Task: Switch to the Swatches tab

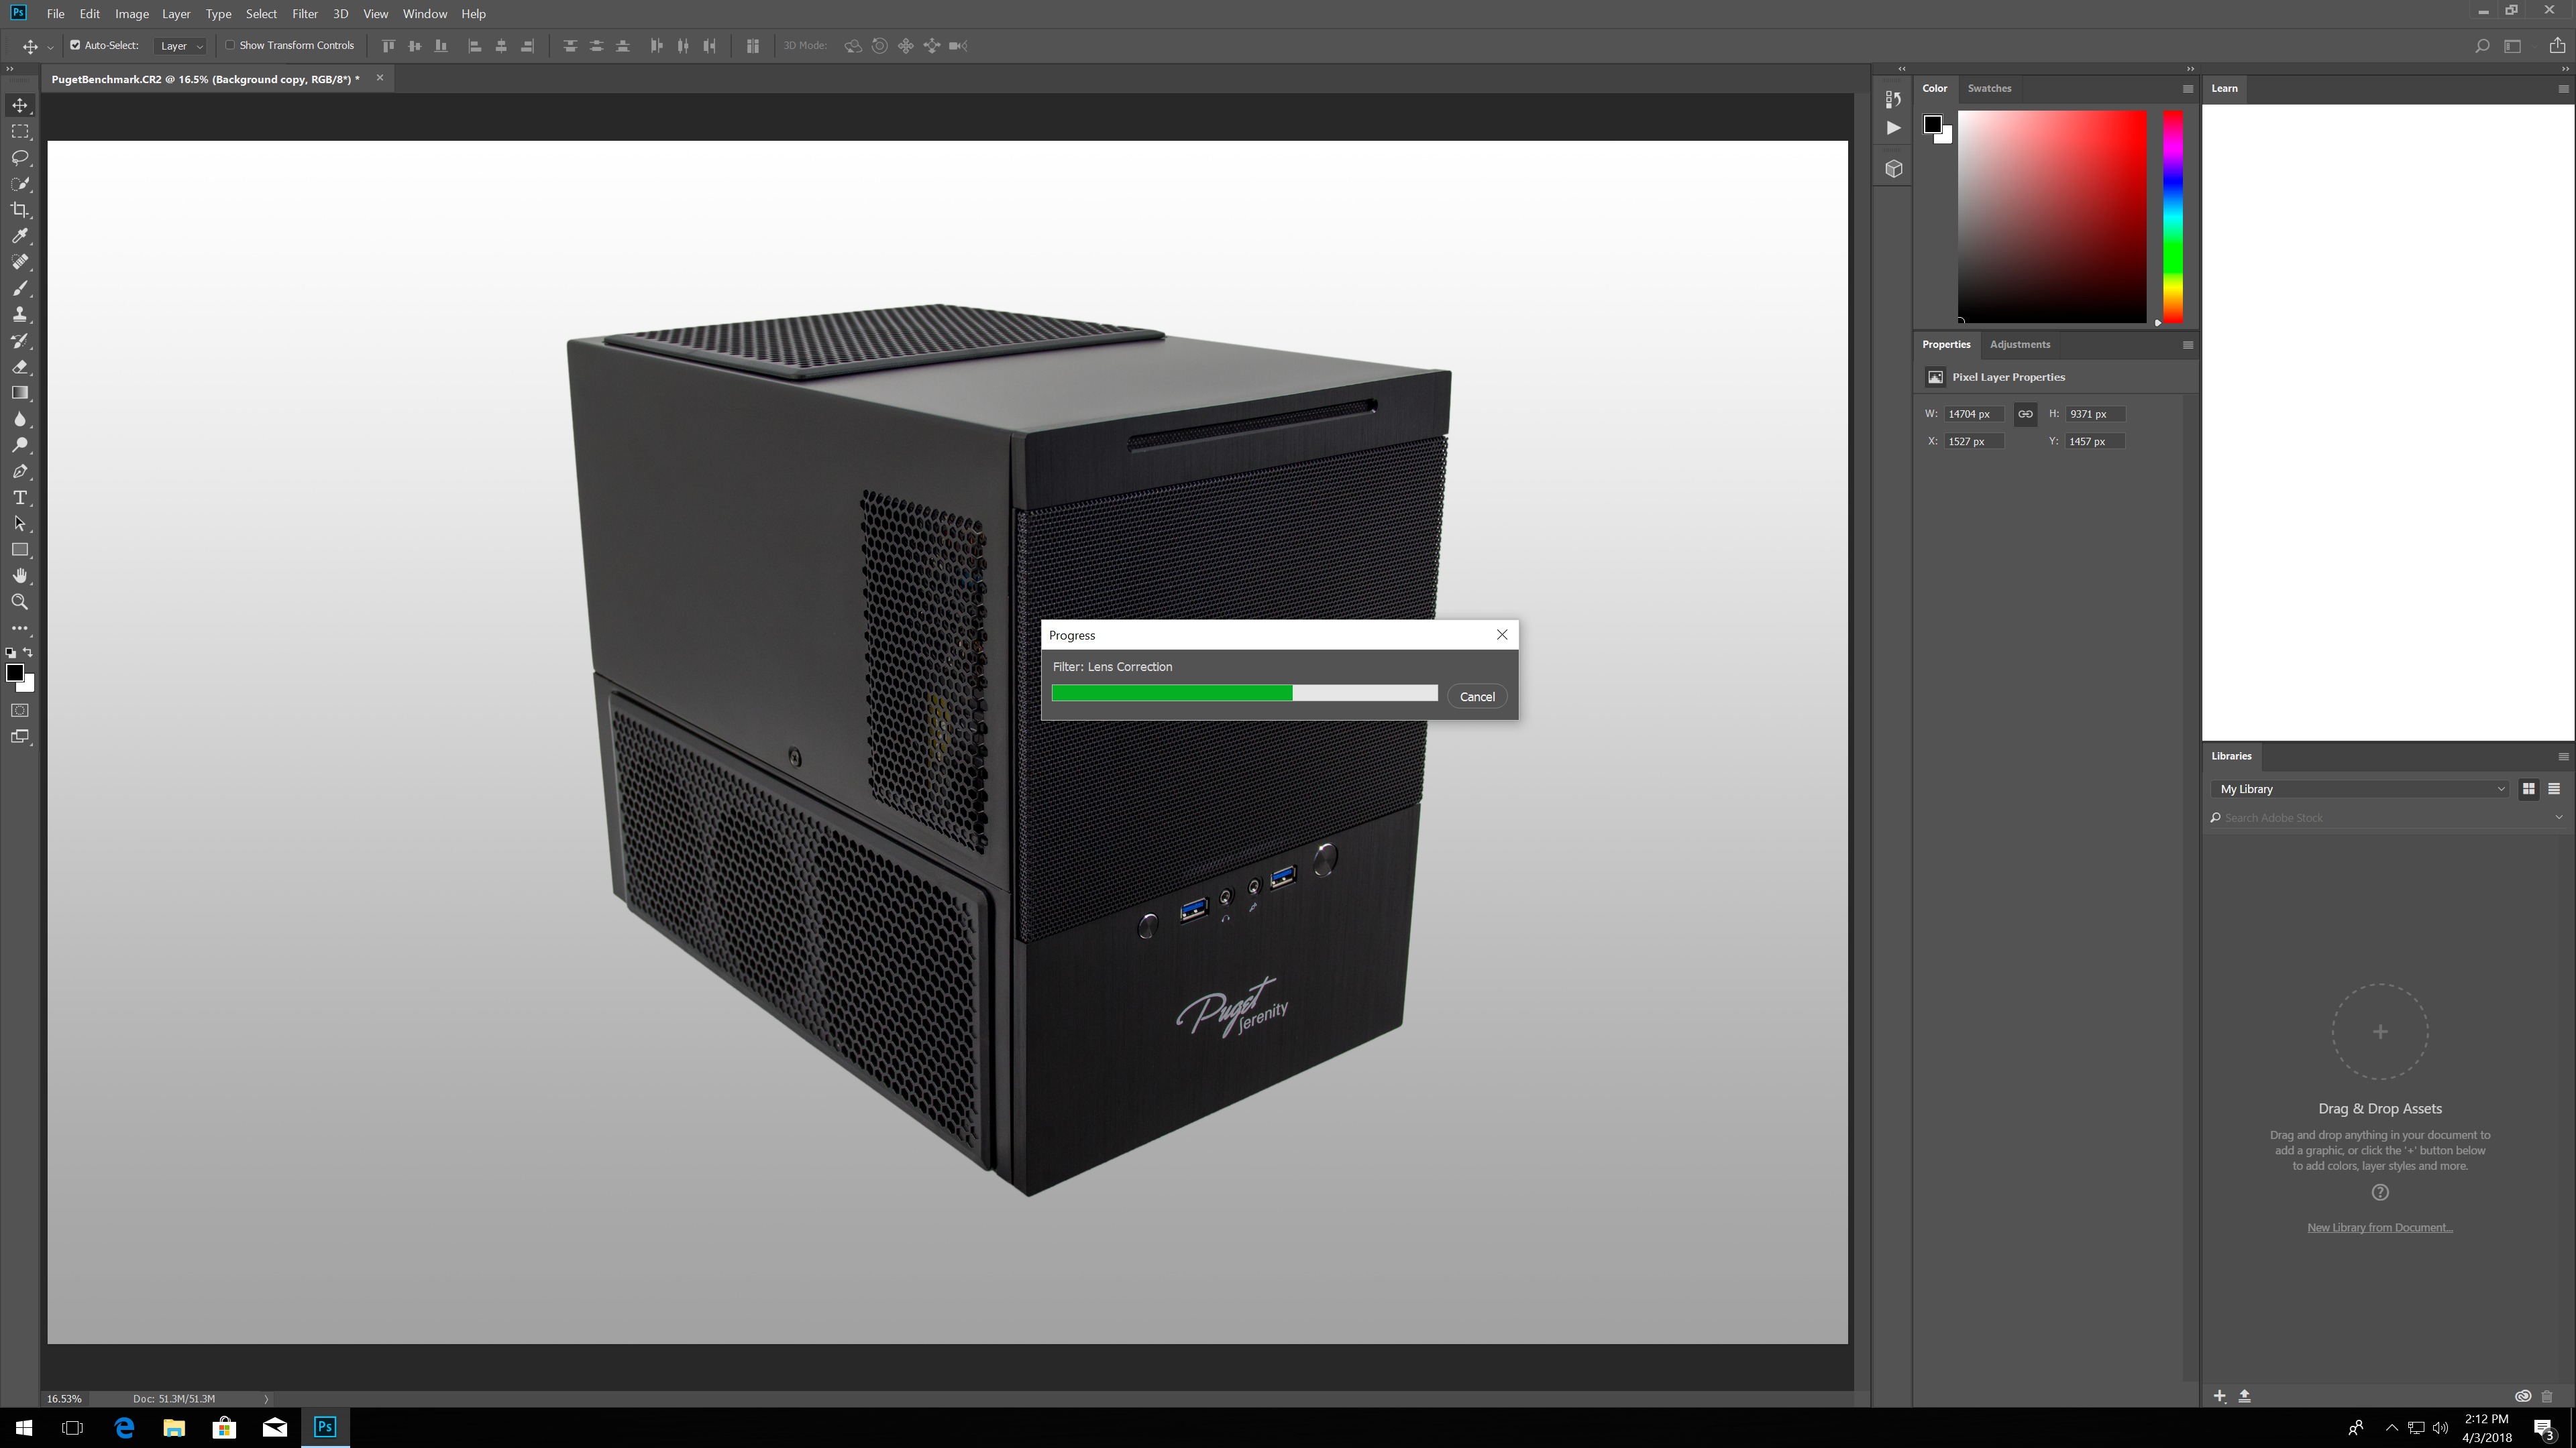Action: (1989, 88)
